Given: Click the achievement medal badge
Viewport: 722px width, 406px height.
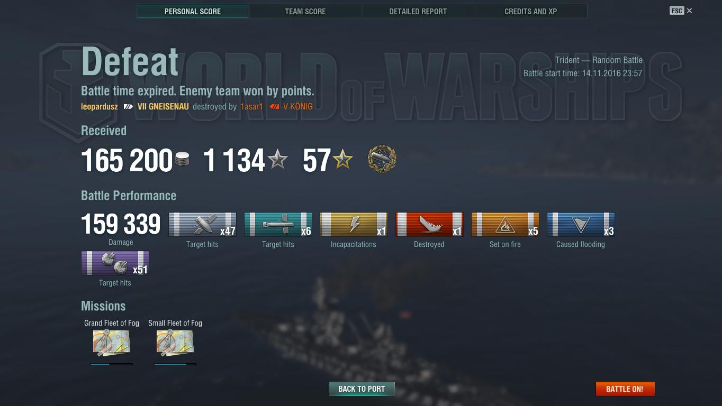Looking at the screenshot, I should point(382,160).
